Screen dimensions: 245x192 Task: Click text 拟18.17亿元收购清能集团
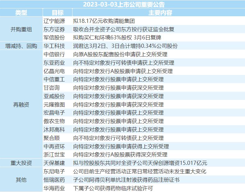pyautogui.click(x=104, y=21)
